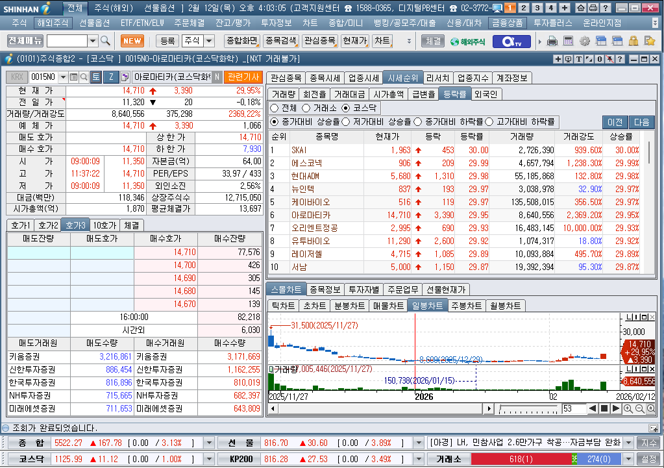Image resolution: width=664 pixels, height=468 pixels.
Task: Expand the 코스닥 index ticker dropdown
Action: (x=209, y=459)
